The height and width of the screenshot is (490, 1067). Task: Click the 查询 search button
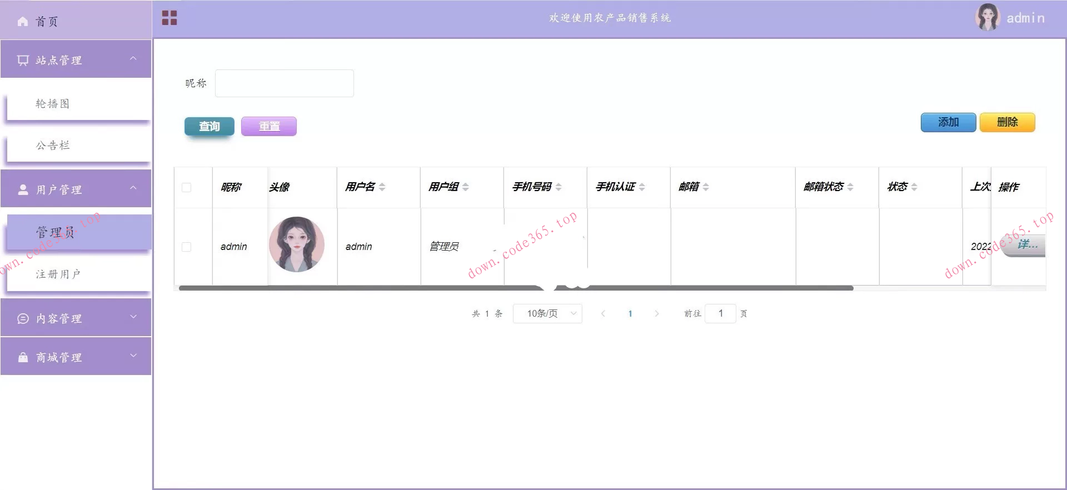[210, 127]
